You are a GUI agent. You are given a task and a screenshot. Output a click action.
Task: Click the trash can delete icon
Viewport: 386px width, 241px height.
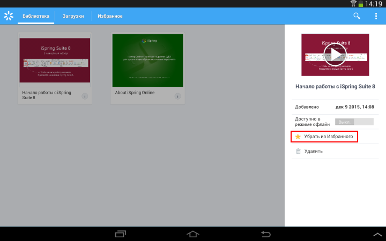298,151
